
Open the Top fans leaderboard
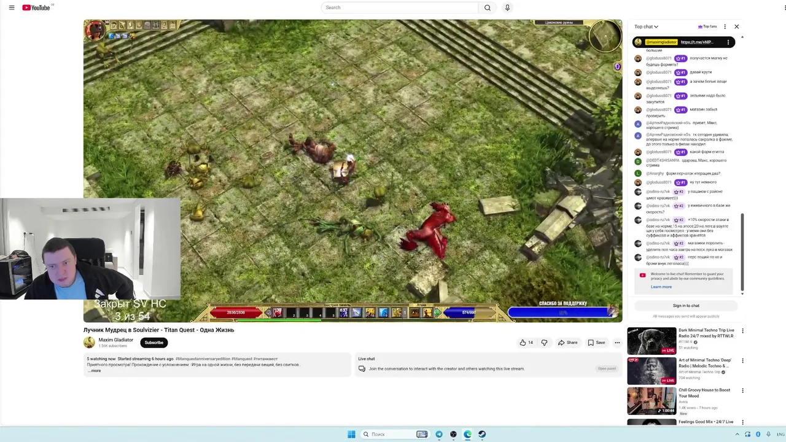(707, 26)
